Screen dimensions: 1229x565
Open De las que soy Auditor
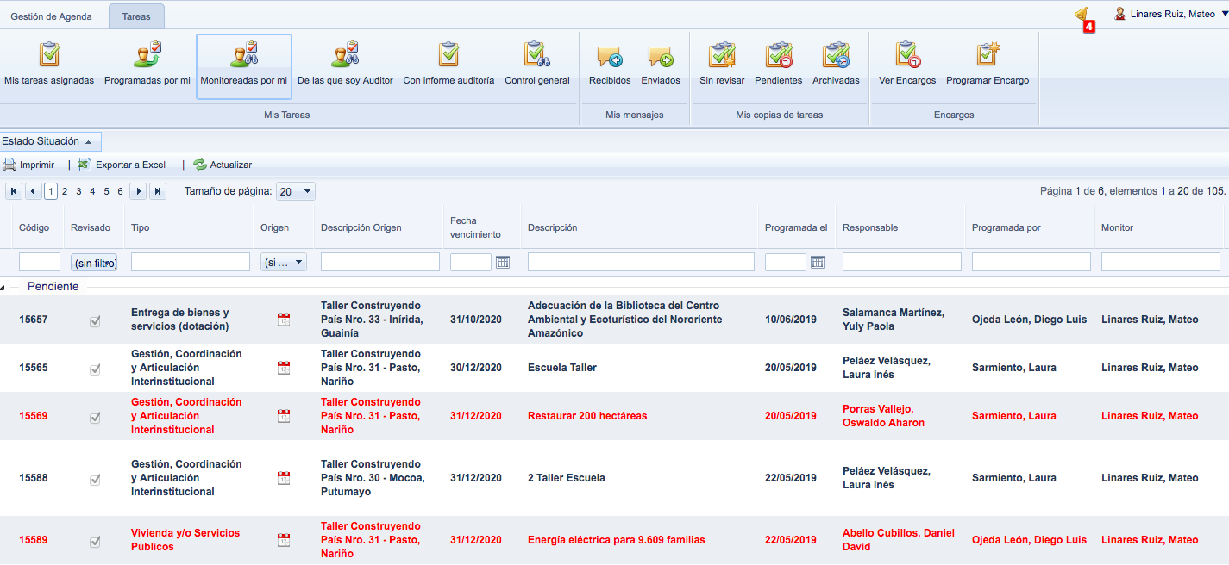point(345,66)
